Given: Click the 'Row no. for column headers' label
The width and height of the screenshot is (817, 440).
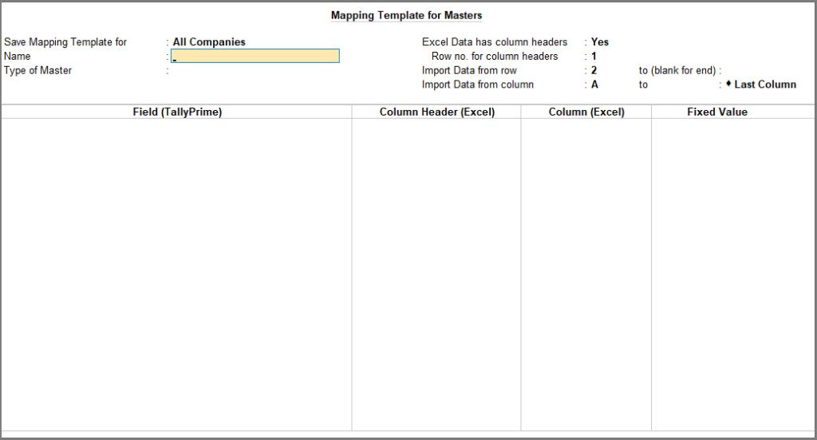Looking at the screenshot, I should pyautogui.click(x=495, y=56).
